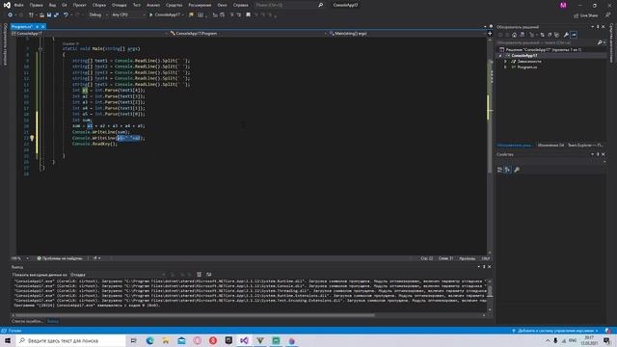617x347 pixels.
Task: Click the navigate backward toolbar icon
Action: [x=11, y=14]
